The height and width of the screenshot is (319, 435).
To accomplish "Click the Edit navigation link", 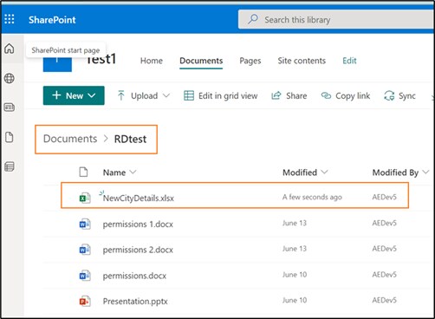I will click(x=349, y=61).
